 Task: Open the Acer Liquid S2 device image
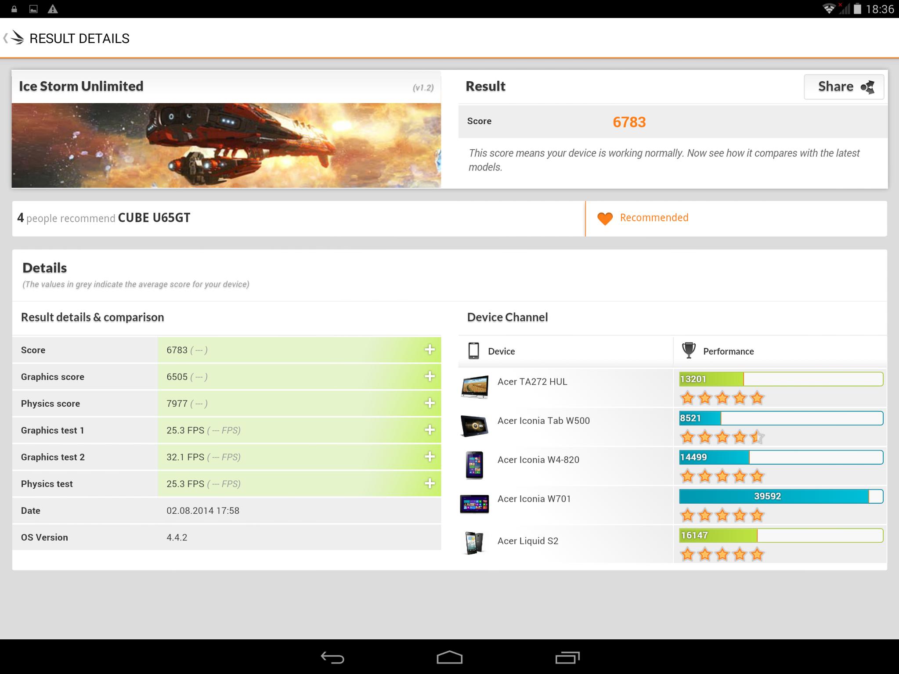[x=474, y=543]
